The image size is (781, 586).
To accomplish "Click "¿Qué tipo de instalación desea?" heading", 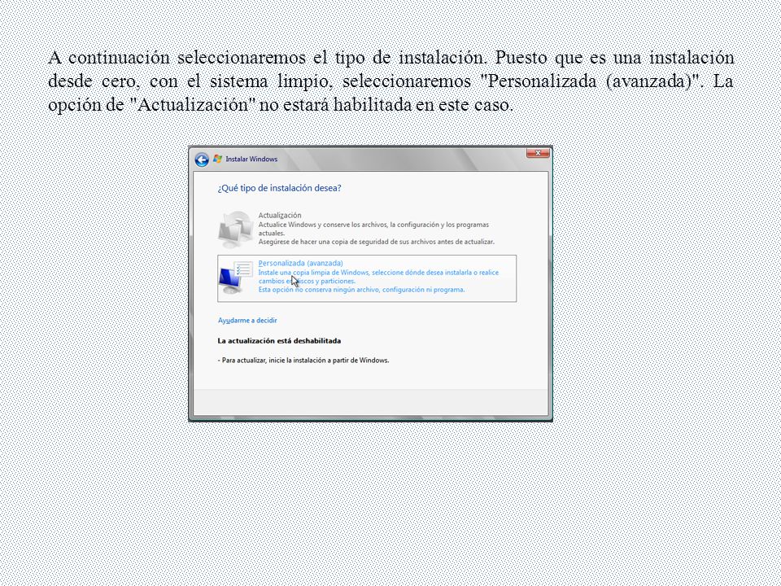I will click(279, 188).
